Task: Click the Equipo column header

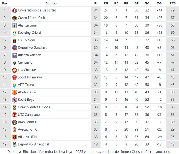Action: click(51, 3)
